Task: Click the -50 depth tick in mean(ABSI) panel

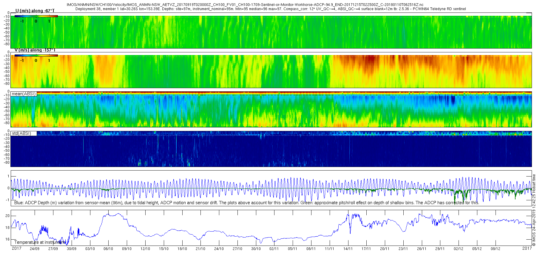Action: (6, 111)
